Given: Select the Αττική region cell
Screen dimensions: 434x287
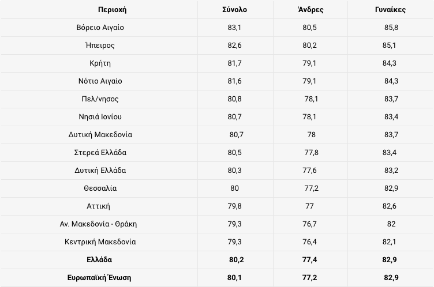Looking at the screenshot, I should [98, 206].
